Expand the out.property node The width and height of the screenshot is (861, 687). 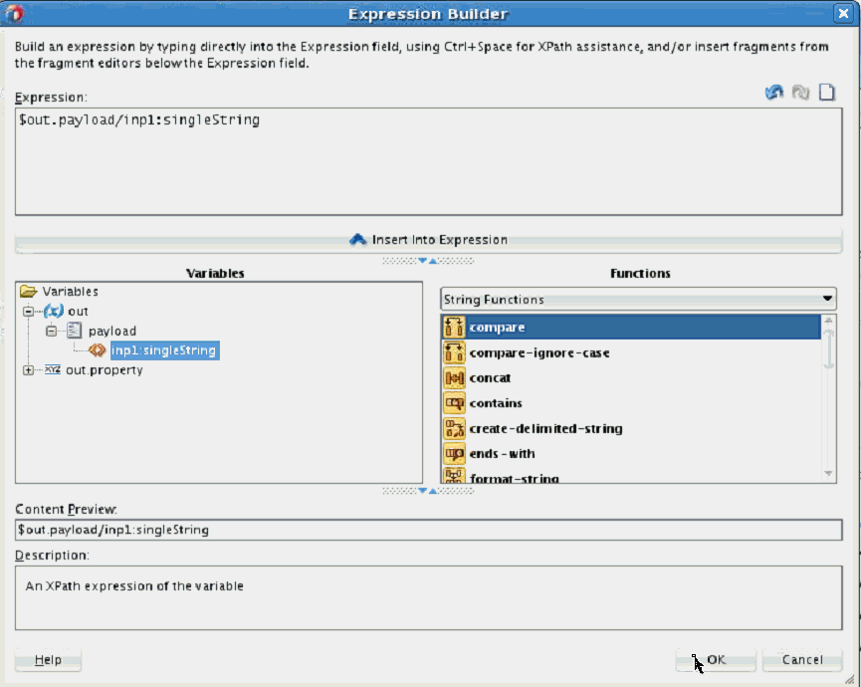(x=28, y=370)
